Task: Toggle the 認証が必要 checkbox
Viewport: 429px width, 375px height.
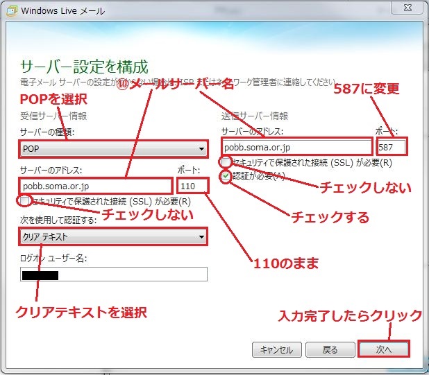Action: 226,176
